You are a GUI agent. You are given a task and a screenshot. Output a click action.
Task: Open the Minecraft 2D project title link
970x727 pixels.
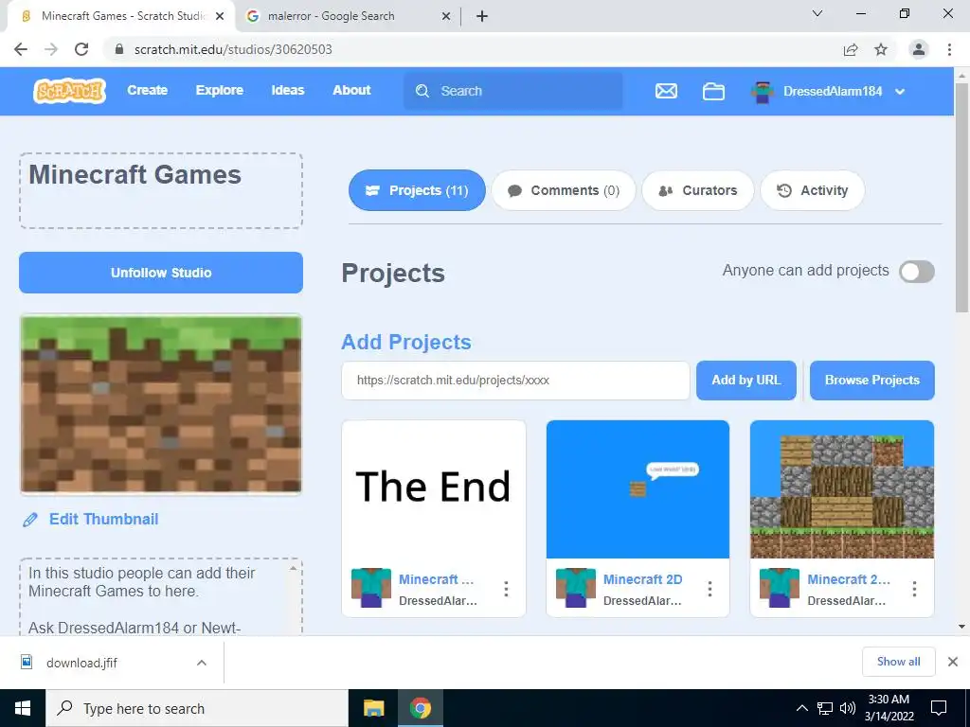click(643, 579)
